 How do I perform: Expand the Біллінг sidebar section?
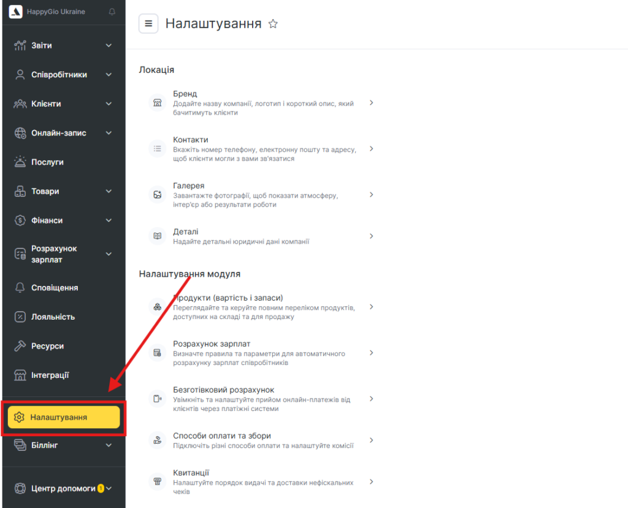point(61,445)
